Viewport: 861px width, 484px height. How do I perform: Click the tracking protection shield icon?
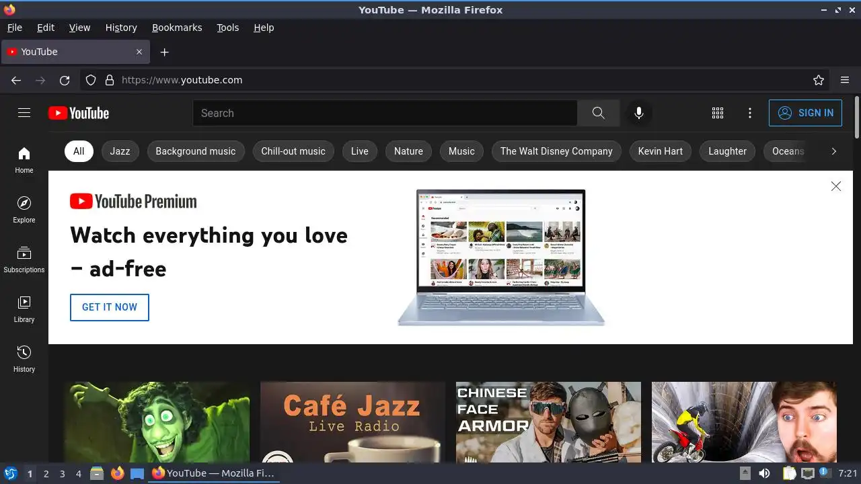click(x=91, y=80)
